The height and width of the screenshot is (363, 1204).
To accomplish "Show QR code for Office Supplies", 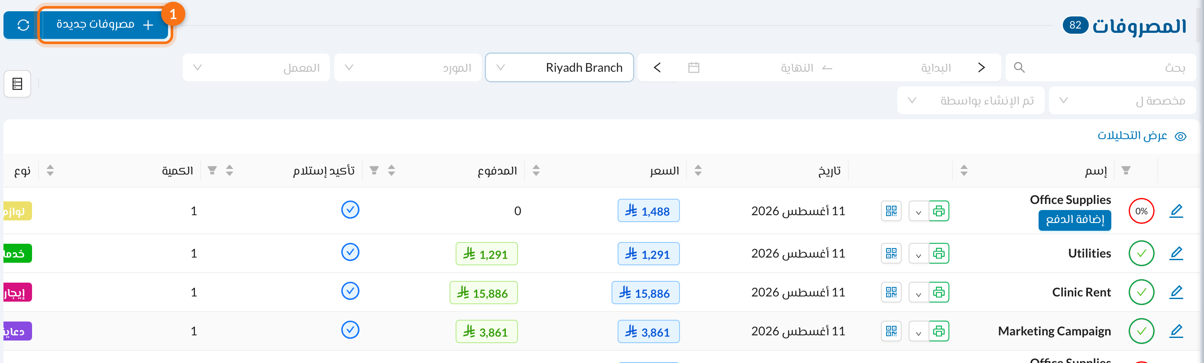I will coord(891,211).
